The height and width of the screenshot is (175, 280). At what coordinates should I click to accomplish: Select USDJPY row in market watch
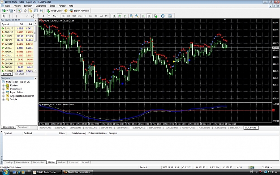tap(17, 60)
